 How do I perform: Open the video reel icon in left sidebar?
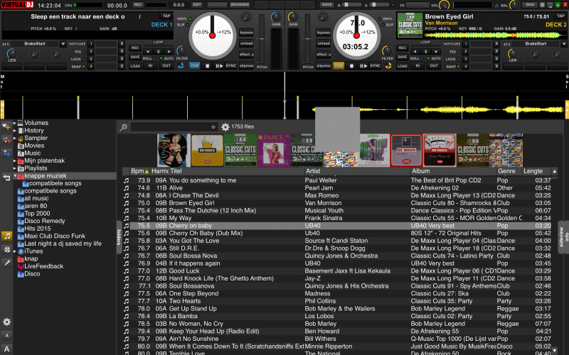(6, 249)
